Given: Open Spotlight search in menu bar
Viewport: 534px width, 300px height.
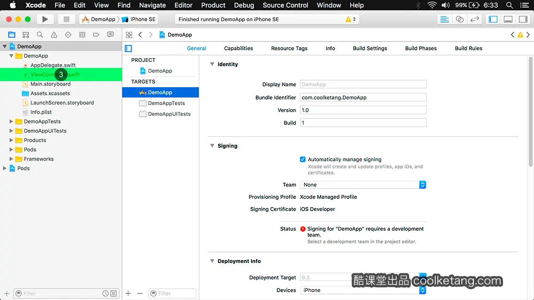Looking at the screenshot, I should 509,5.
